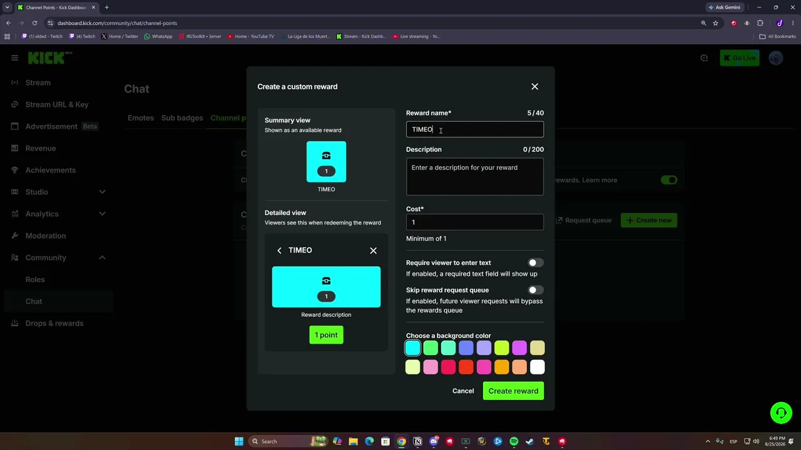801x450 pixels.
Task: Select the magenta-purple background color swatch
Action: [x=519, y=347]
